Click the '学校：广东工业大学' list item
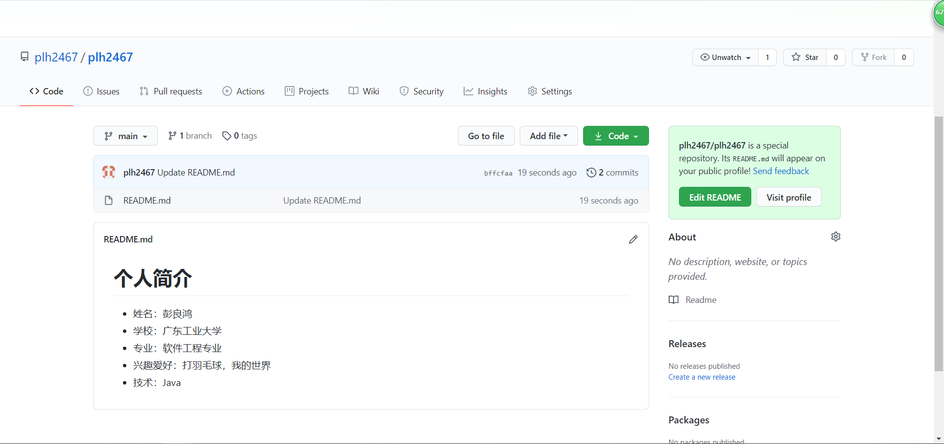 [x=177, y=331]
